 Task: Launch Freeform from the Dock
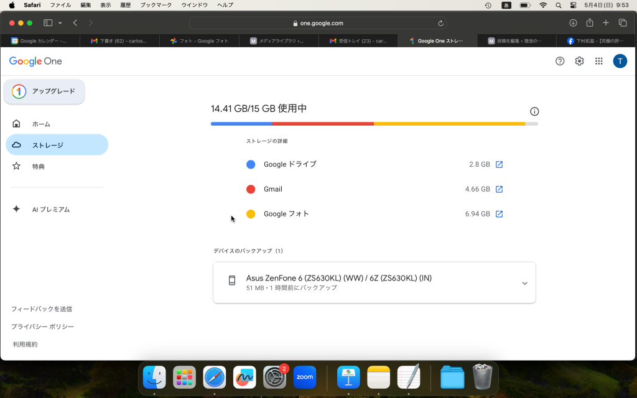pos(244,377)
